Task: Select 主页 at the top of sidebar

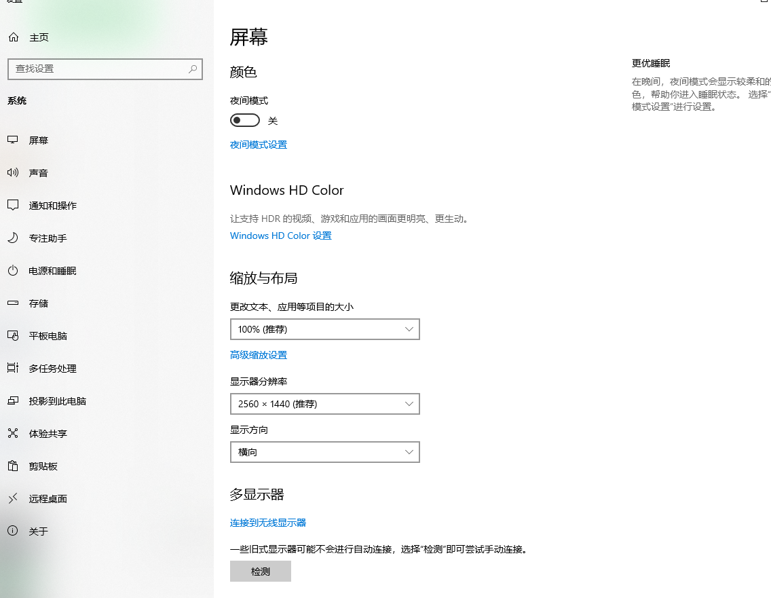Action: (x=38, y=37)
